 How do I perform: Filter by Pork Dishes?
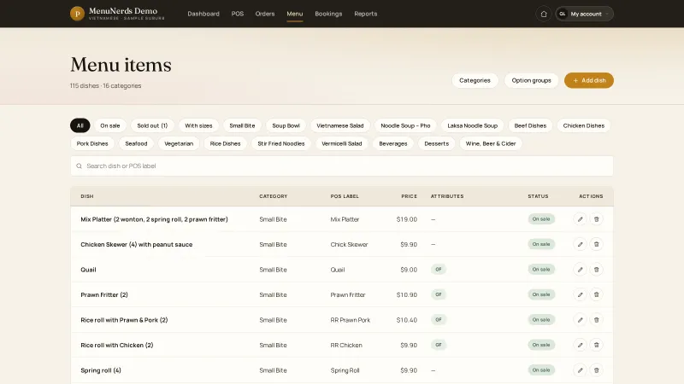click(x=92, y=143)
